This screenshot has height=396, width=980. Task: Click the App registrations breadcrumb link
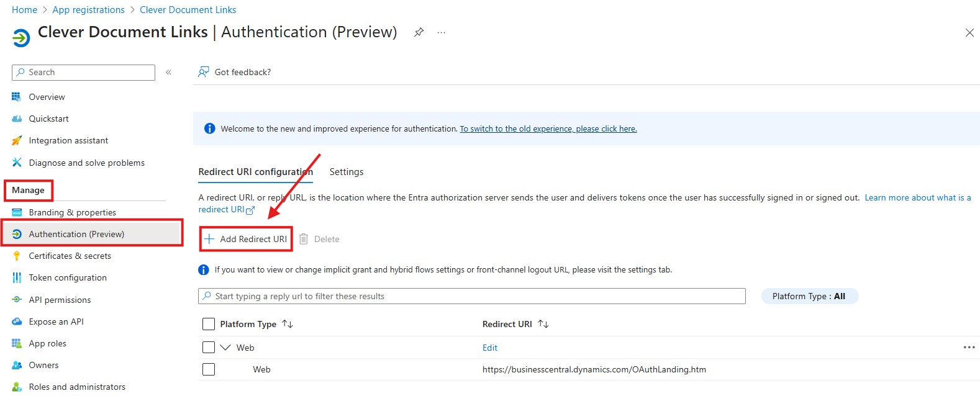coord(88,10)
